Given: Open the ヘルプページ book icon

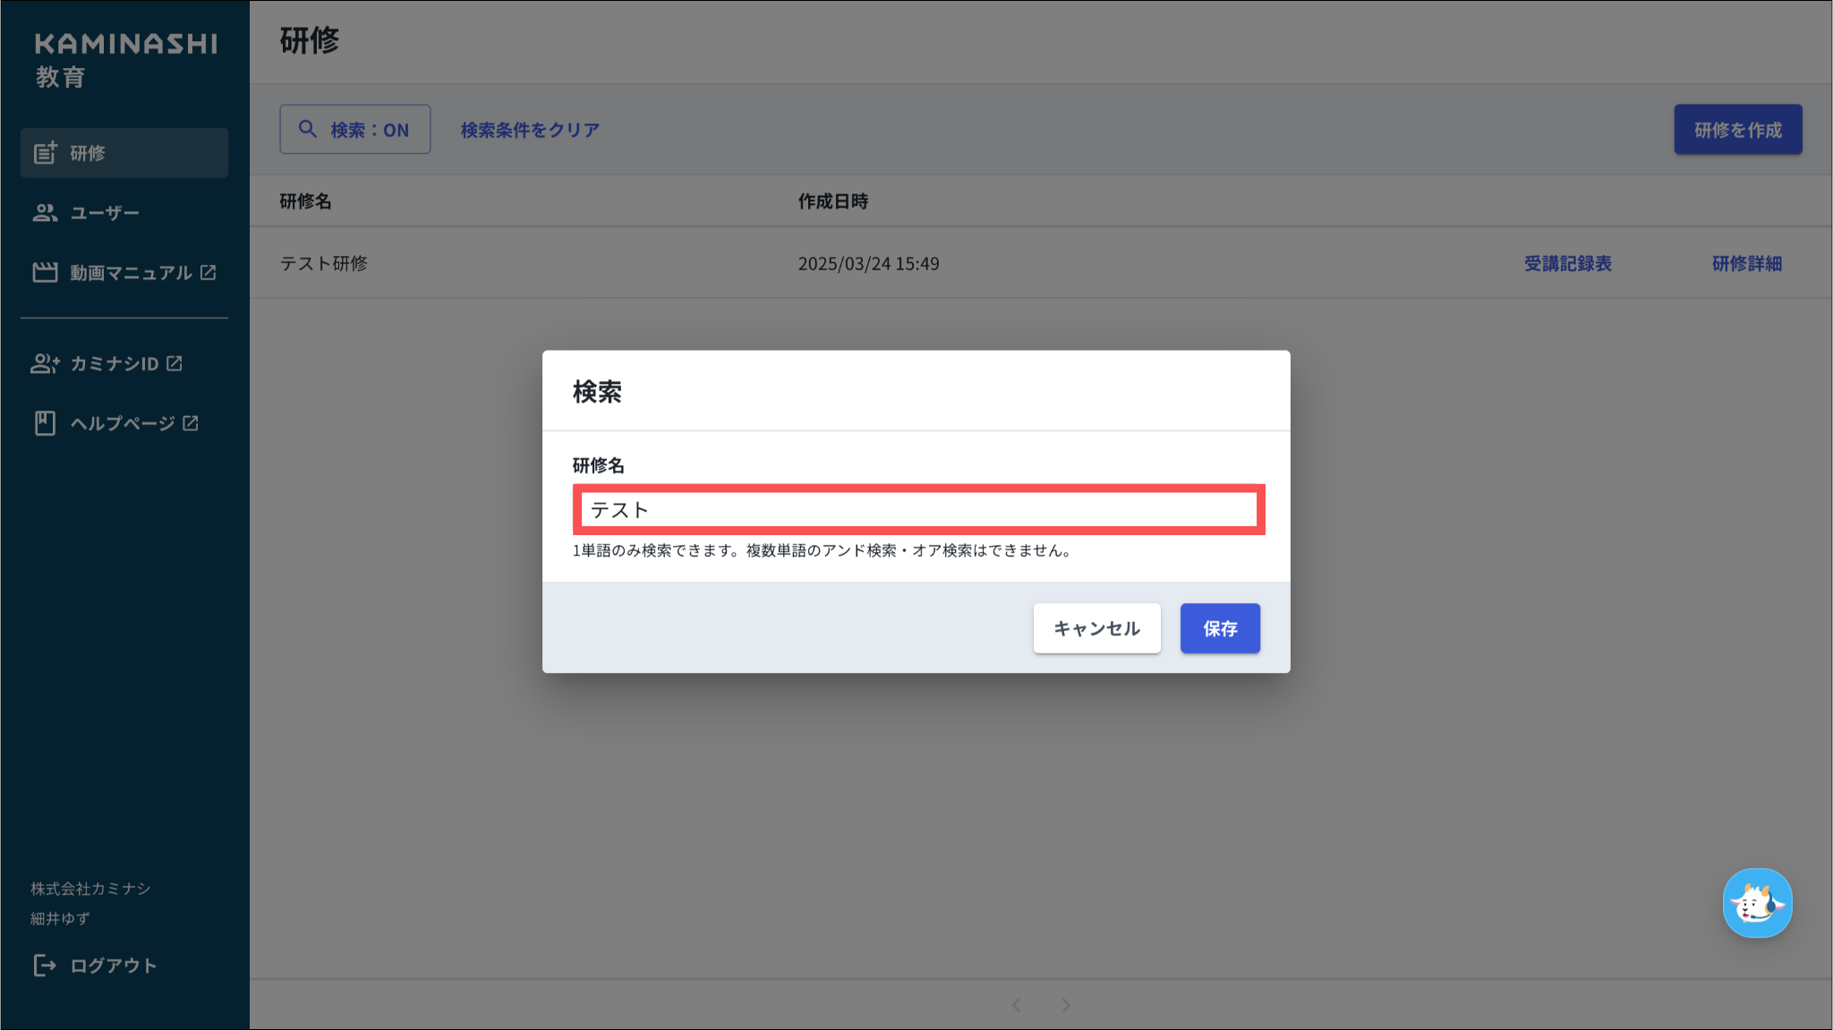Looking at the screenshot, I should point(45,423).
